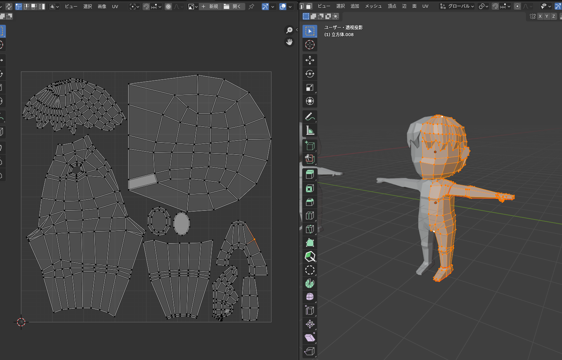Click the pin image icon in UV editor

click(x=251, y=7)
